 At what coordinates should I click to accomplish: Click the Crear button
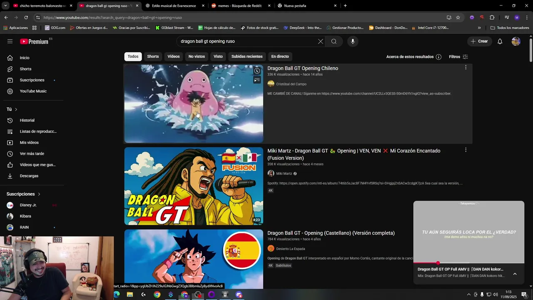[x=479, y=41]
